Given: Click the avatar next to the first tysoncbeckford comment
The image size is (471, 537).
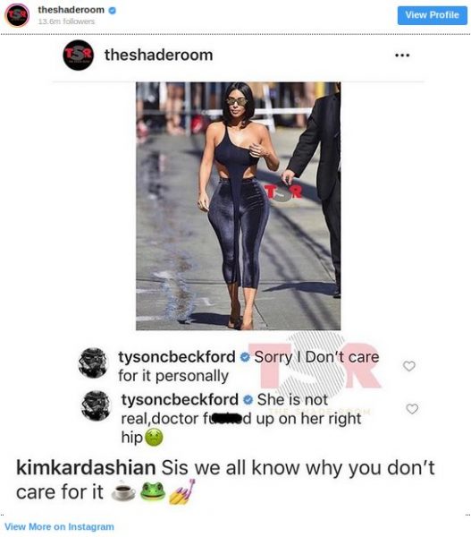Looking at the screenshot, I should 93,363.
